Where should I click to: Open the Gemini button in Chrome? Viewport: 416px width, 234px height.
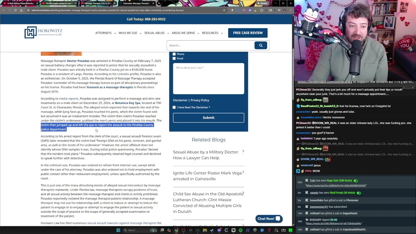(262, 3)
